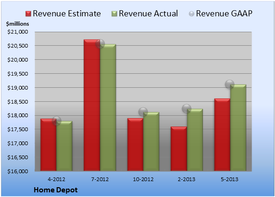275x197 pixels.
Task: Click the red Revenue Estimate legend swatch
Action: (x=28, y=14)
